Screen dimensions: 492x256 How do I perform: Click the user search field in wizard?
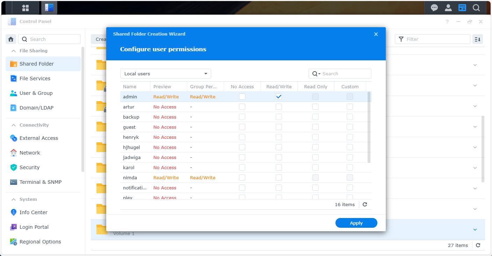click(345, 74)
